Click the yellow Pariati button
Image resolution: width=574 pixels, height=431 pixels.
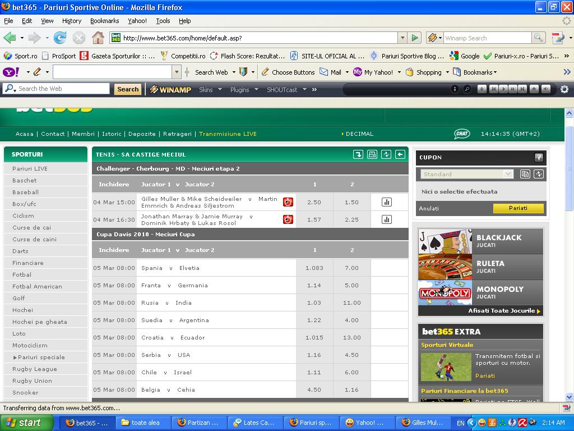(519, 208)
